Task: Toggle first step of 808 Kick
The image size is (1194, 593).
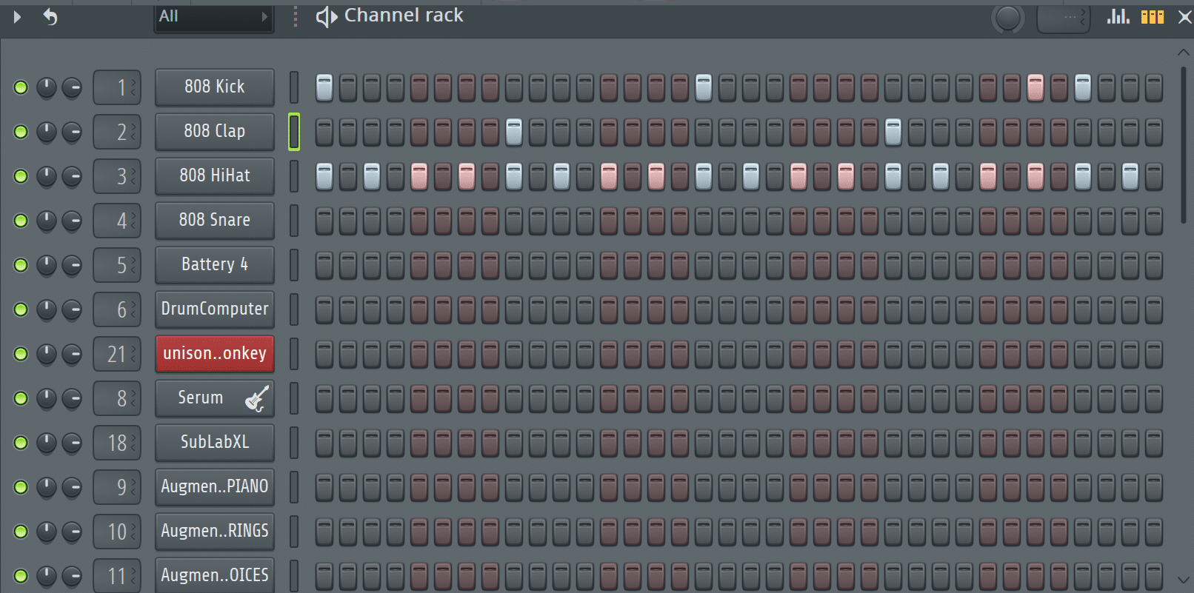Action: [324, 87]
